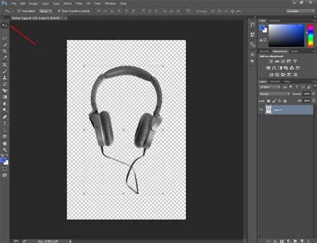Select the Zoom tool in toolbar
Screen dimensions: 317x243
click(x=5, y=150)
